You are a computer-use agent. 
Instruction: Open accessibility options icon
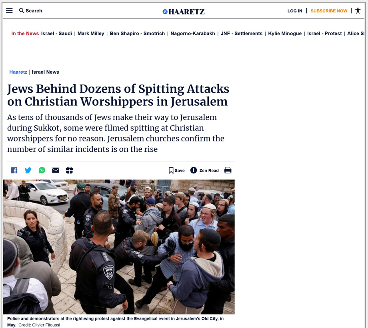click(358, 11)
